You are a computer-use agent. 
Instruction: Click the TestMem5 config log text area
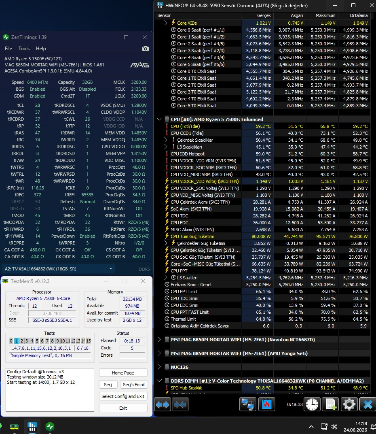tap(50, 390)
